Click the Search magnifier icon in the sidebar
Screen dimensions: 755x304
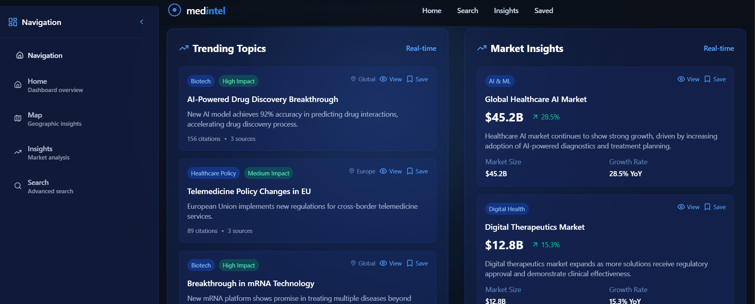pos(18,186)
